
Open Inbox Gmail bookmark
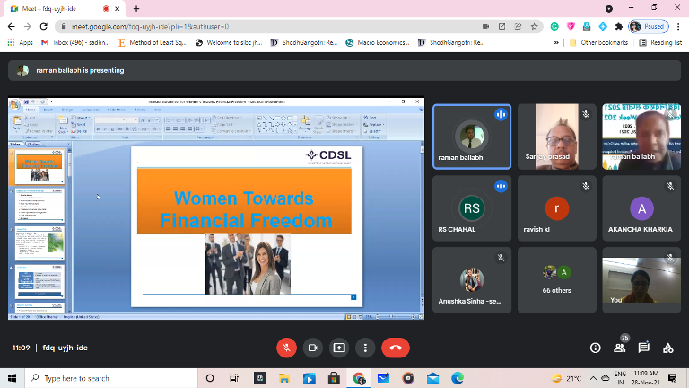point(75,43)
